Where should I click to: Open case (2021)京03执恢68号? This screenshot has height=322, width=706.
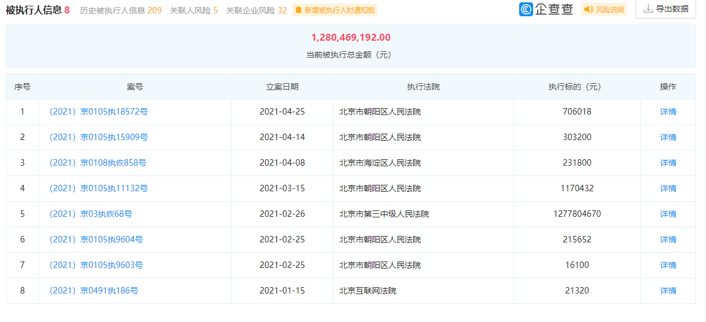pyautogui.click(x=90, y=214)
